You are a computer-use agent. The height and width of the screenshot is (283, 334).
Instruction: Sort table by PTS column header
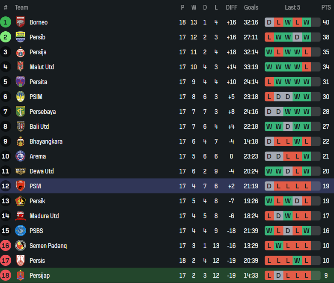pos(326,7)
